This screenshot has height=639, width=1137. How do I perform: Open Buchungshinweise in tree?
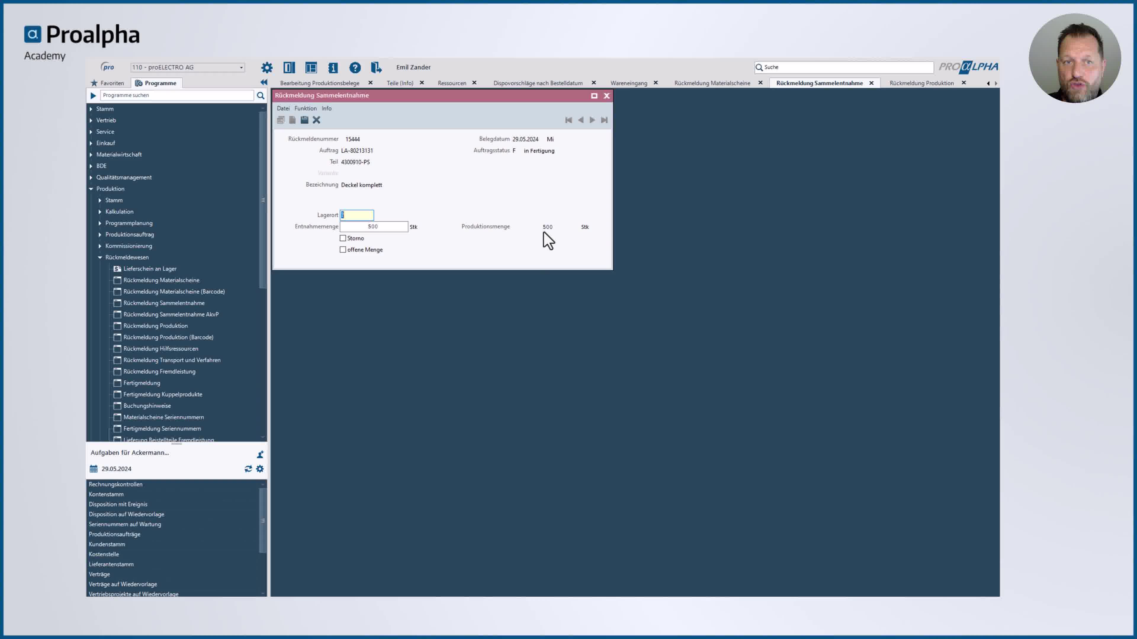pyautogui.click(x=147, y=406)
